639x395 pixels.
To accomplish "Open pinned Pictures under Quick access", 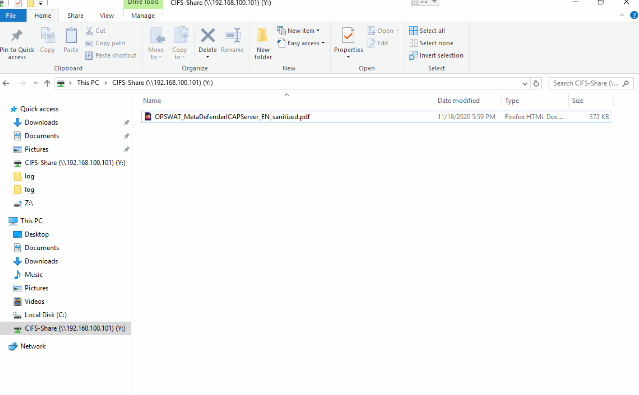I will 36,149.
